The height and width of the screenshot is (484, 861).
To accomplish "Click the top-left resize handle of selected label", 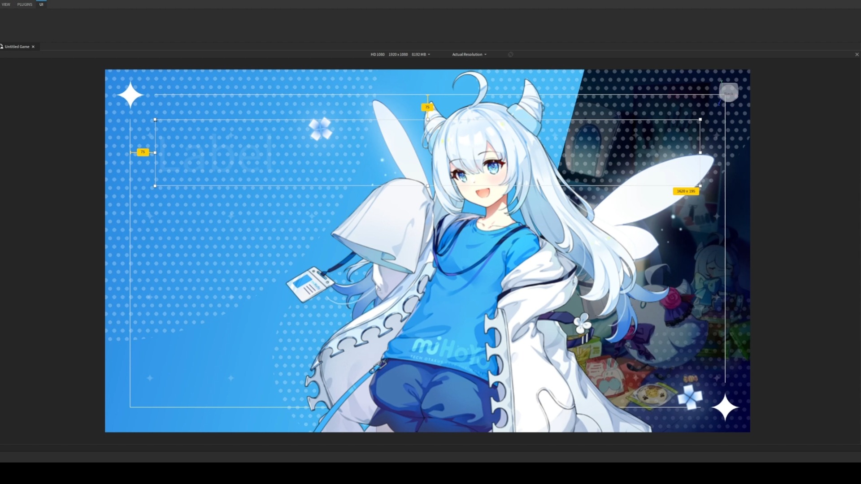I will (x=155, y=120).
